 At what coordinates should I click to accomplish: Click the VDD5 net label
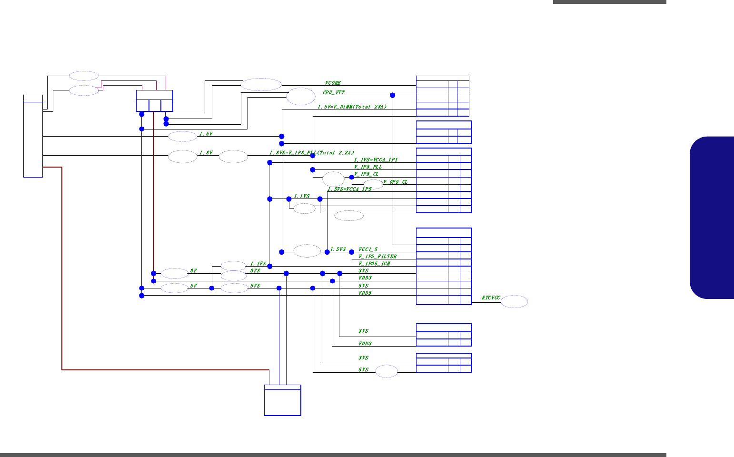click(365, 293)
